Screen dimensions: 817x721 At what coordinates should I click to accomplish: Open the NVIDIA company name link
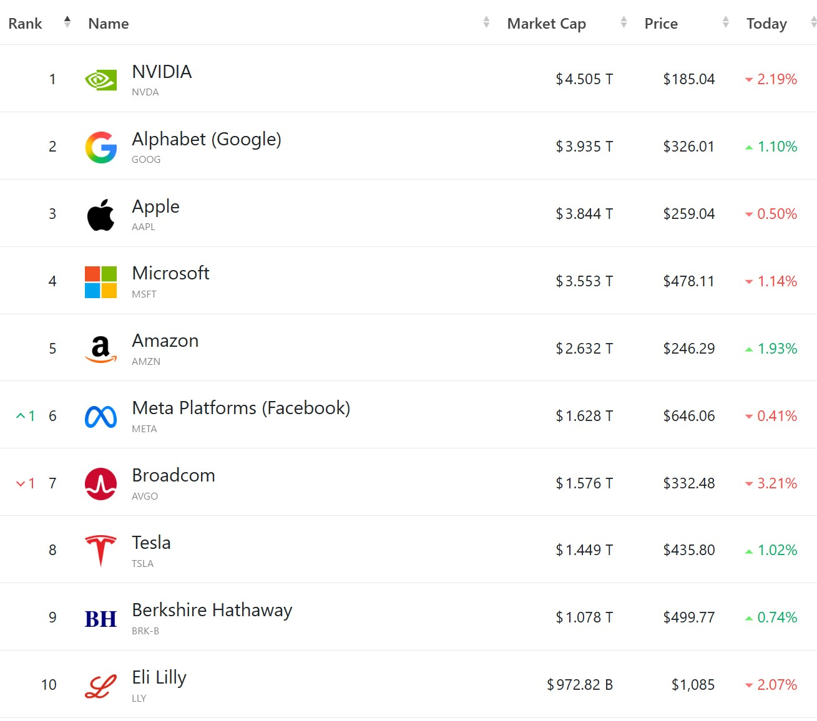pyautogui.click(x=162, y=72)
